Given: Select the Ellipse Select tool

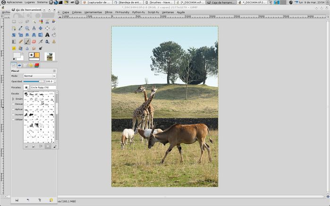Looking at the screenshot, I should pyautogui.click(x=20, y=21).
